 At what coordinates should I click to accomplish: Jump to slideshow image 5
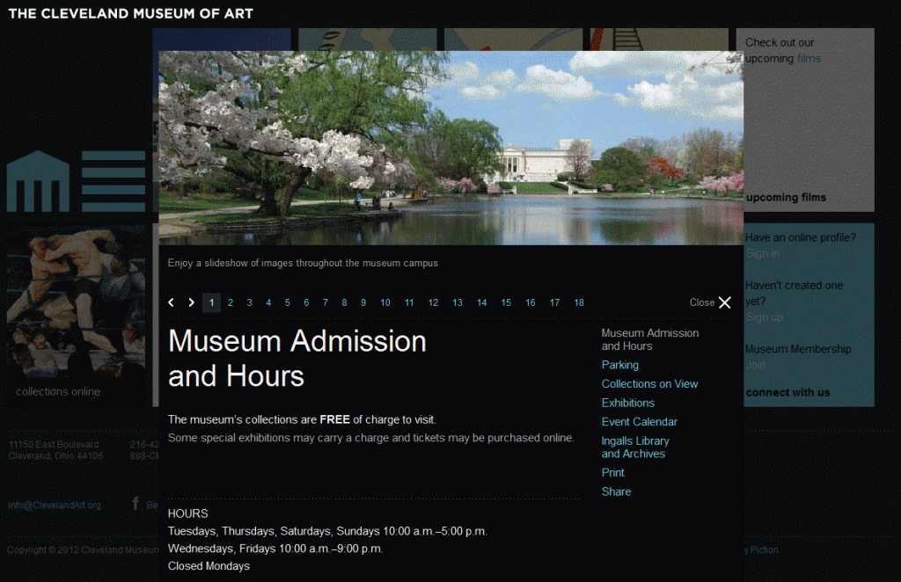(x=288, y=302)
